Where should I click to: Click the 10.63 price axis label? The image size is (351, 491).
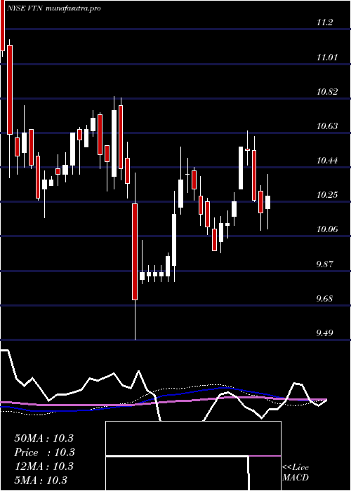point(328,126)
